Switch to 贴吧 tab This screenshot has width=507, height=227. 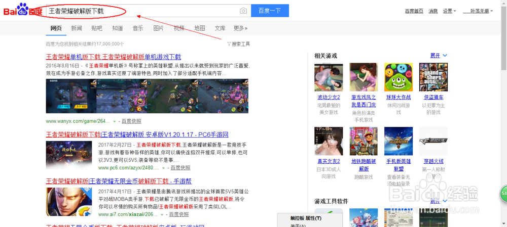[x=97, y=28]
